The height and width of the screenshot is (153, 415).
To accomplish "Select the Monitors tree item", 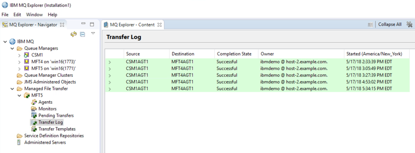I will 47,109.
